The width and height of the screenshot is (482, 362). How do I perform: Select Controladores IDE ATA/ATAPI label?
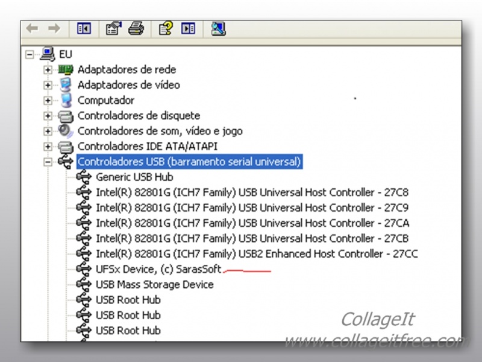pos(147,147)
